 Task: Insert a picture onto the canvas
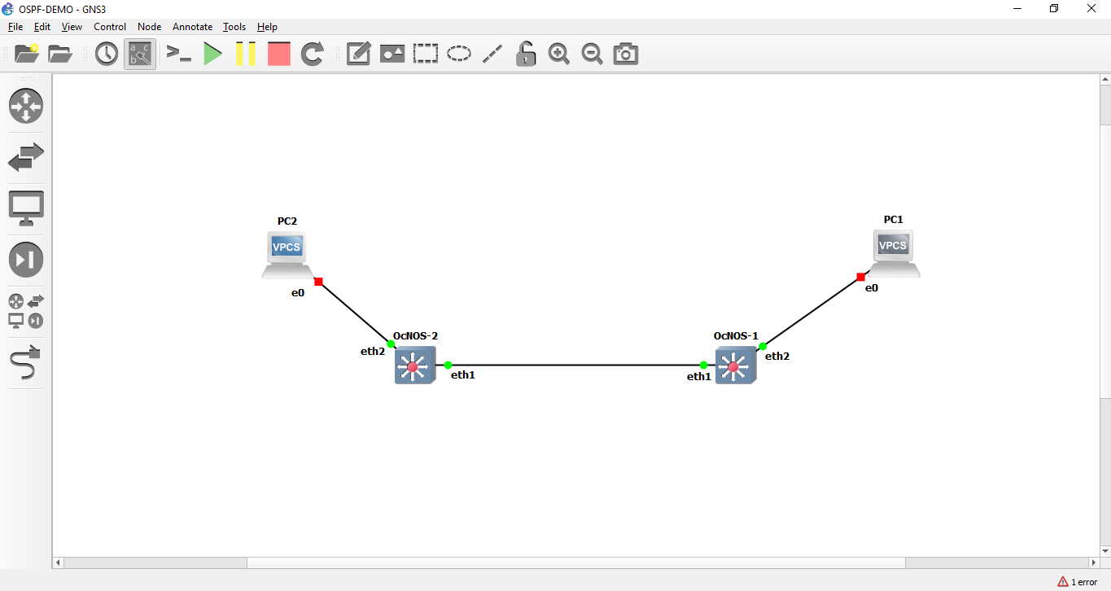(391, 54)
